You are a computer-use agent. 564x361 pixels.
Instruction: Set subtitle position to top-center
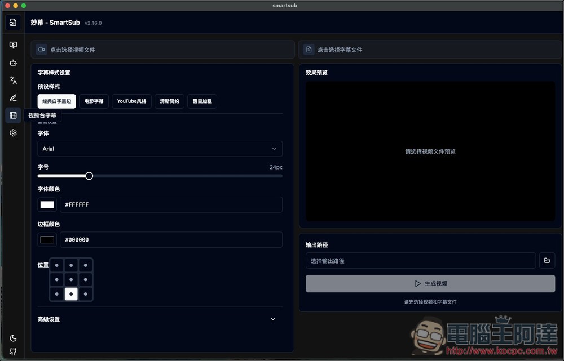point(71,265)
